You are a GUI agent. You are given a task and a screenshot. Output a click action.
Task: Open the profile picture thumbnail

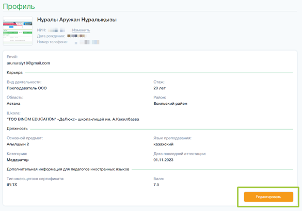[18, 31]
